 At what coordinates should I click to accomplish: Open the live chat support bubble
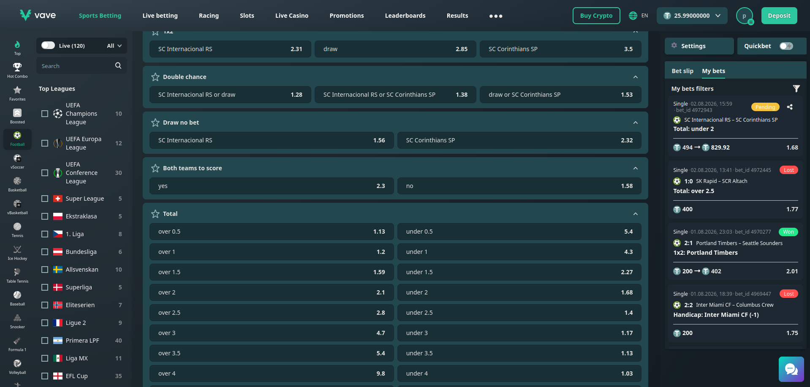(791, 369)
